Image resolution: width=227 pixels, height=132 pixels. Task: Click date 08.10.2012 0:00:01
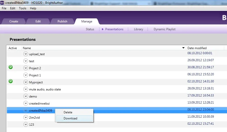tap(200, 53)
